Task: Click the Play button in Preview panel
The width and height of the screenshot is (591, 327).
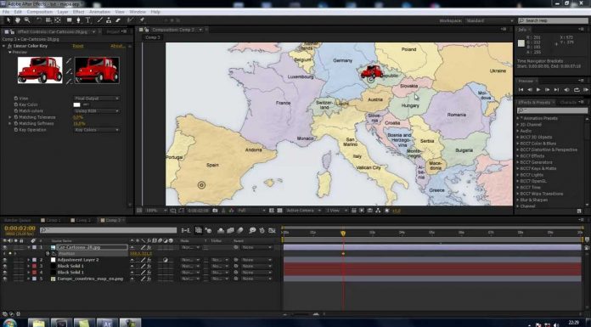Action: 538,90
